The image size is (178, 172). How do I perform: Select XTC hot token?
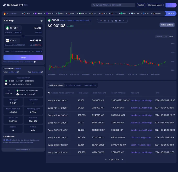tap(93, 14)
